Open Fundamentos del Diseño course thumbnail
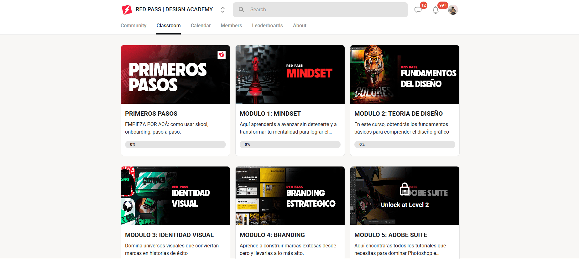579x259 pixels. tap(405, 74)
